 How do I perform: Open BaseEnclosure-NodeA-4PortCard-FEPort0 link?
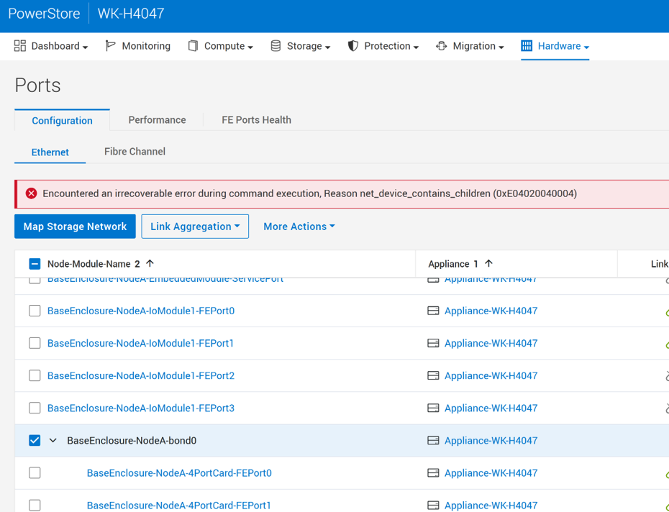pos(179,472)
